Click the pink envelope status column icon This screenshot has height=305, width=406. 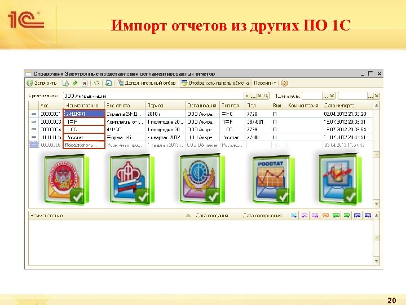(315, 216)
